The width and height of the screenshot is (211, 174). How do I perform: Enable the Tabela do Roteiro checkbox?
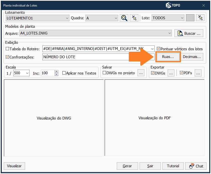point(7,49)
